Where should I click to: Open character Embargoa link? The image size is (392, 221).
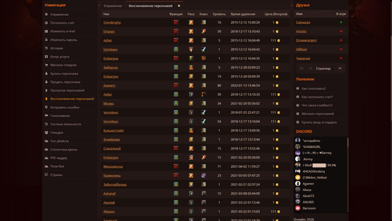click(111, 58)
